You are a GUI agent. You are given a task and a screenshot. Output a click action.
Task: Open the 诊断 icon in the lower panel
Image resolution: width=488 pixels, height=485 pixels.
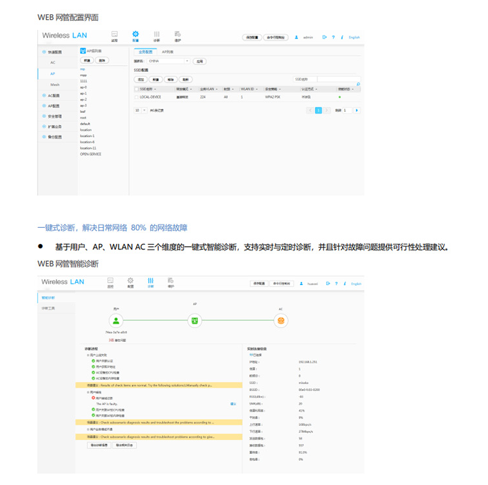(150, 281)
